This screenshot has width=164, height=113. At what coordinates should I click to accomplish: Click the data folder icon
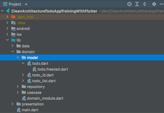coord(19,46)
